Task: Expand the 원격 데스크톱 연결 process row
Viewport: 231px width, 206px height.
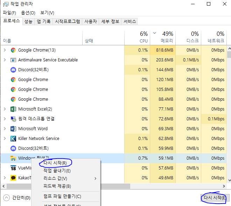Action: [x=5, y=119]
